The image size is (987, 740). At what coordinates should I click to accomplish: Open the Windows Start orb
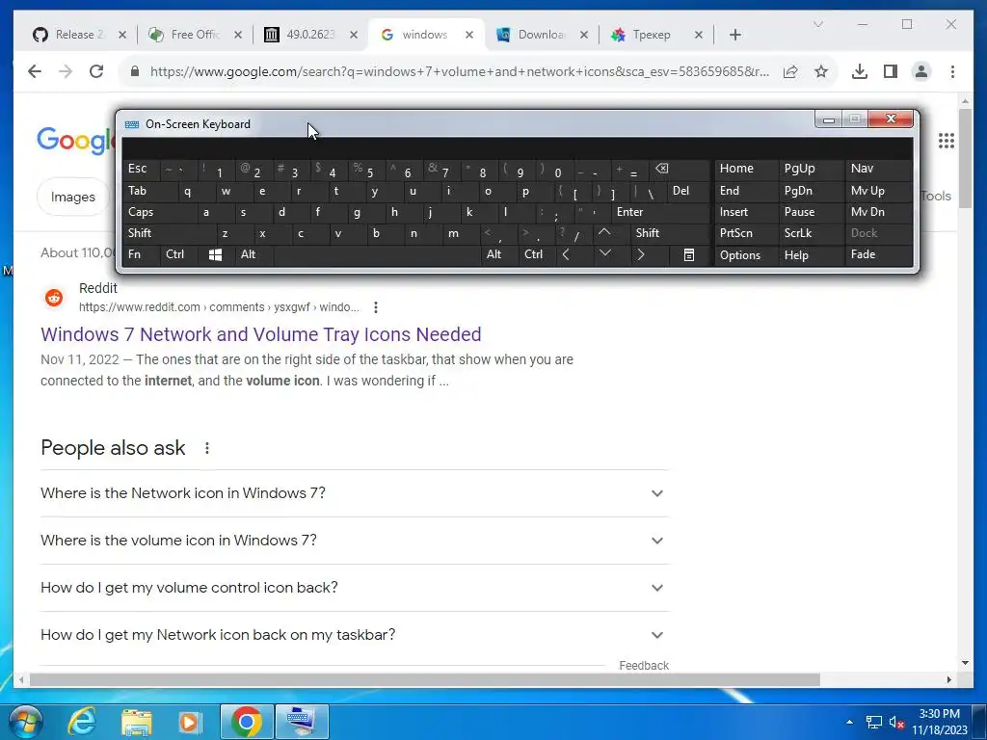click(26, 722)
